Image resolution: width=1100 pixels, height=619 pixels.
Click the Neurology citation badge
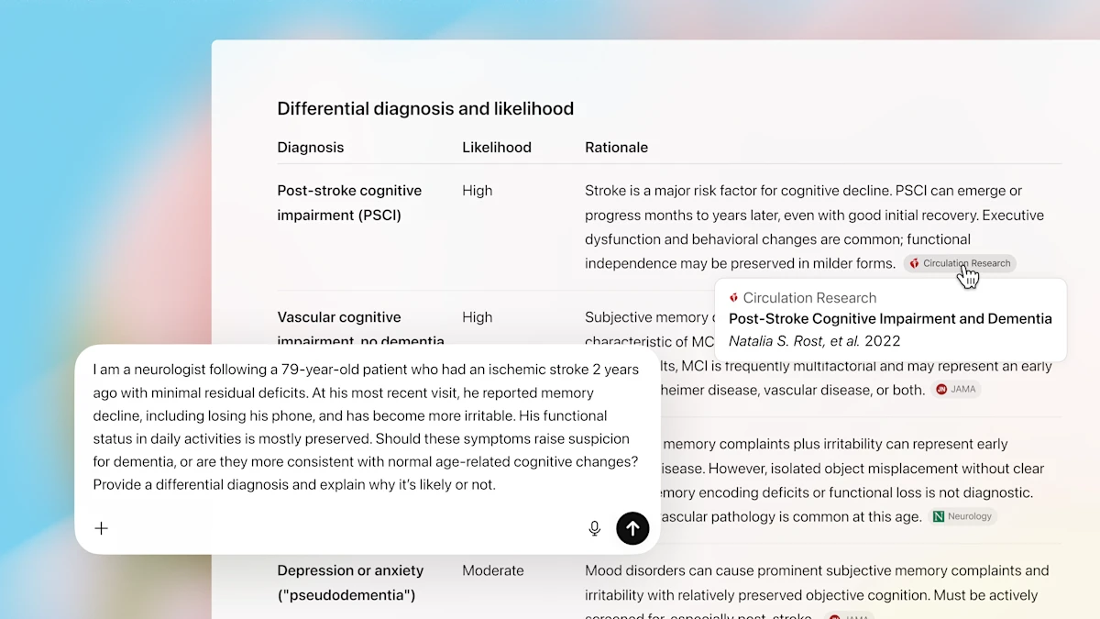pos(962,516)
